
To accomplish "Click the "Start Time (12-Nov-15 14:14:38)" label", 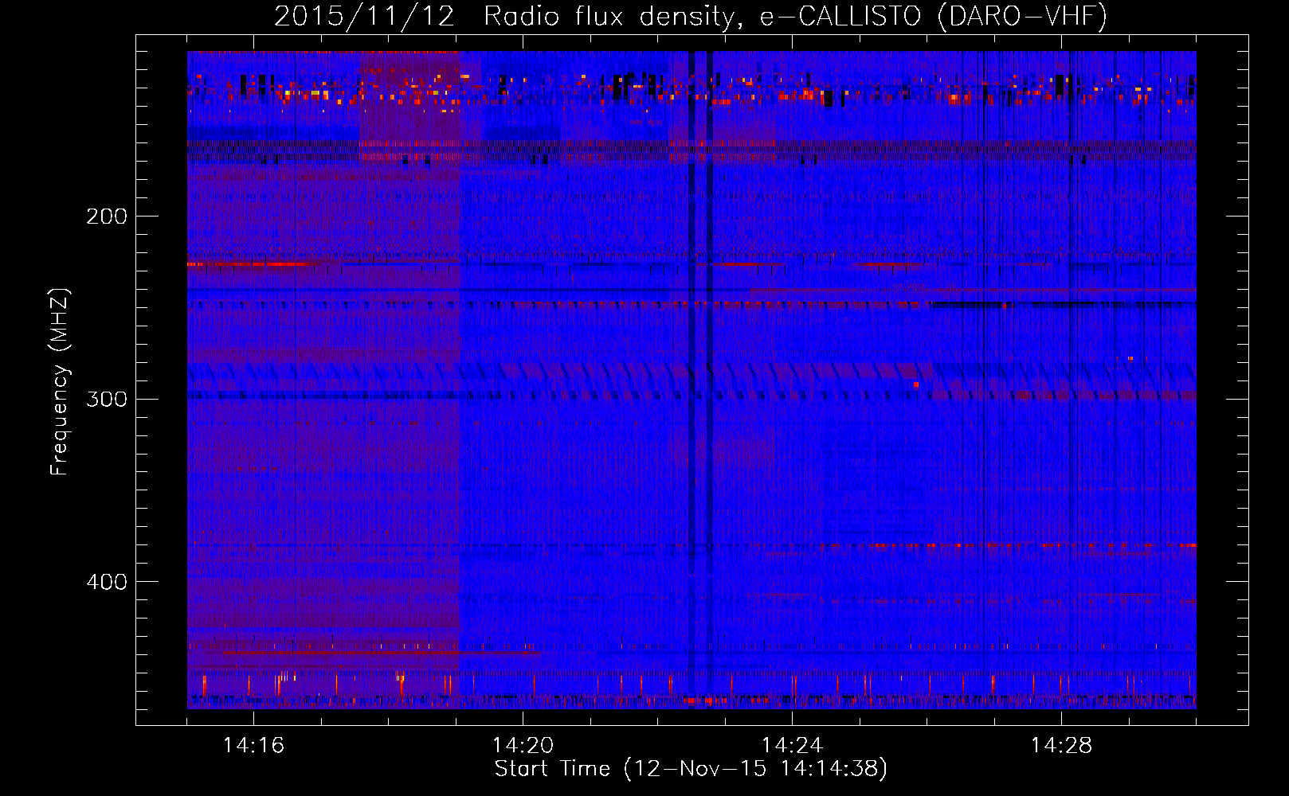I will pos(691,769).
